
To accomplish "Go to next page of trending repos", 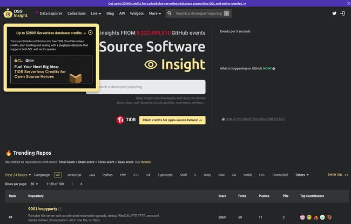I will (81, 184).
